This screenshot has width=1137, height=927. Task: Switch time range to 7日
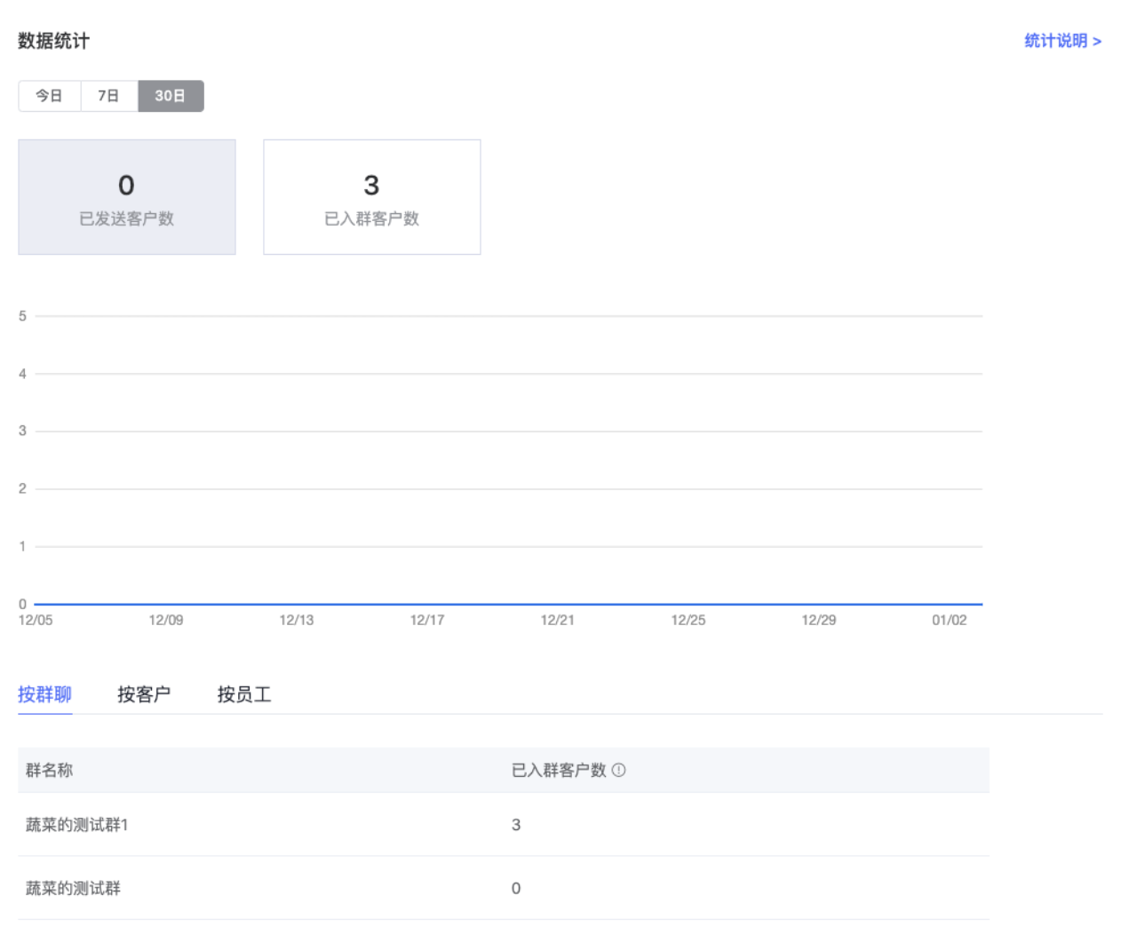pyautogui.click(x=108, y=96)
